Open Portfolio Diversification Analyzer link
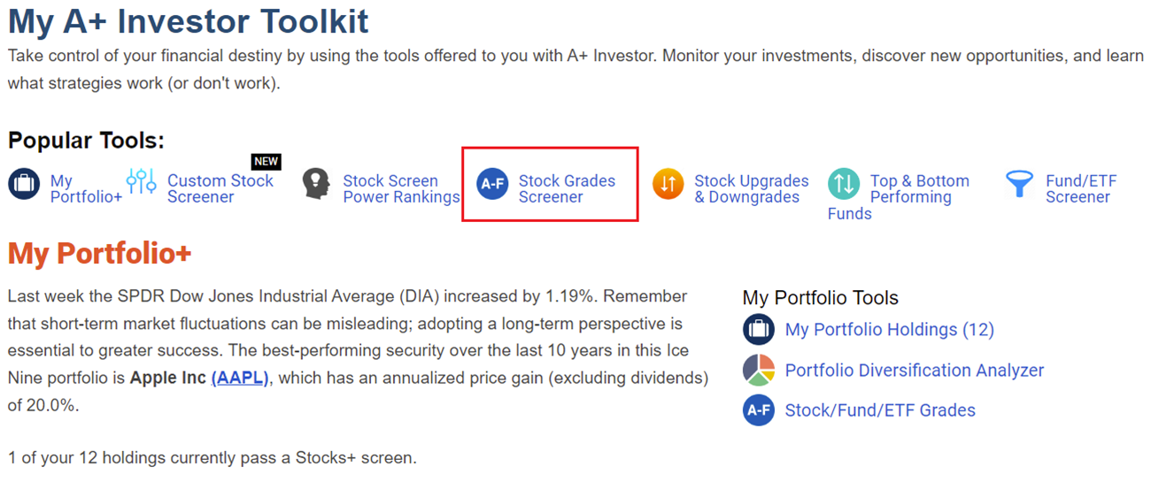 915,371
